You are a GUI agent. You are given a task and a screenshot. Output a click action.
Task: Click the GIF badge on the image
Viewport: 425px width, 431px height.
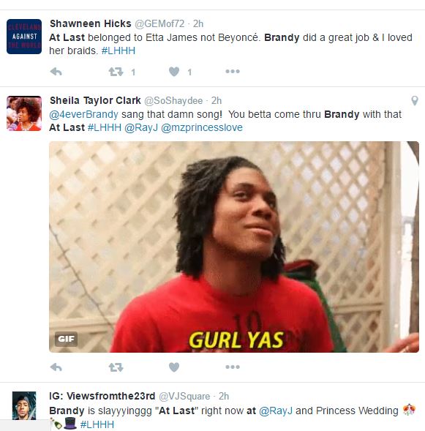click(66, 339)
